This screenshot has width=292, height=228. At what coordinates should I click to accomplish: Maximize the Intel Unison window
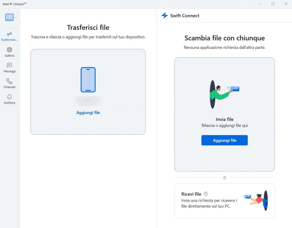(273, 4)
